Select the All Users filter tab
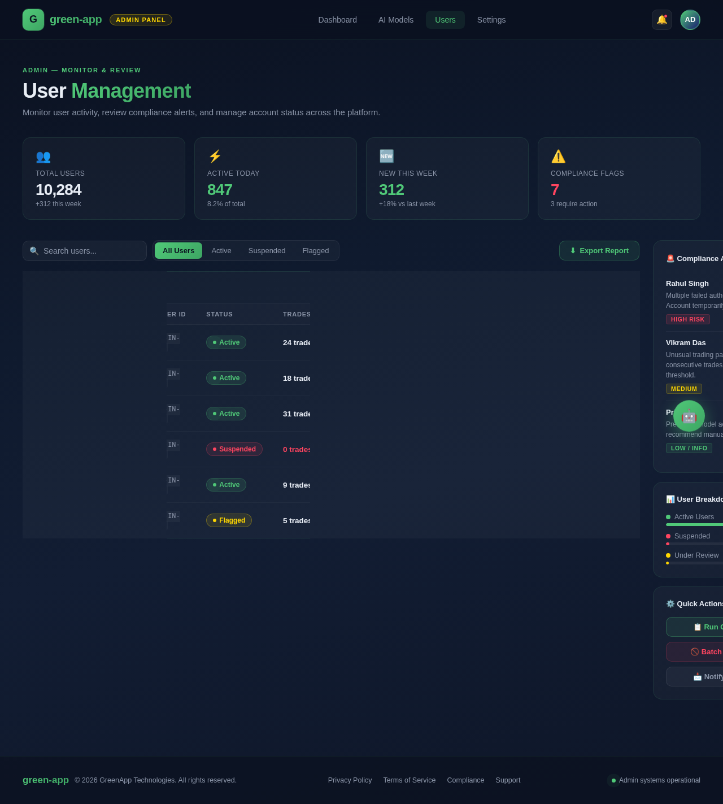 (178, 251)
